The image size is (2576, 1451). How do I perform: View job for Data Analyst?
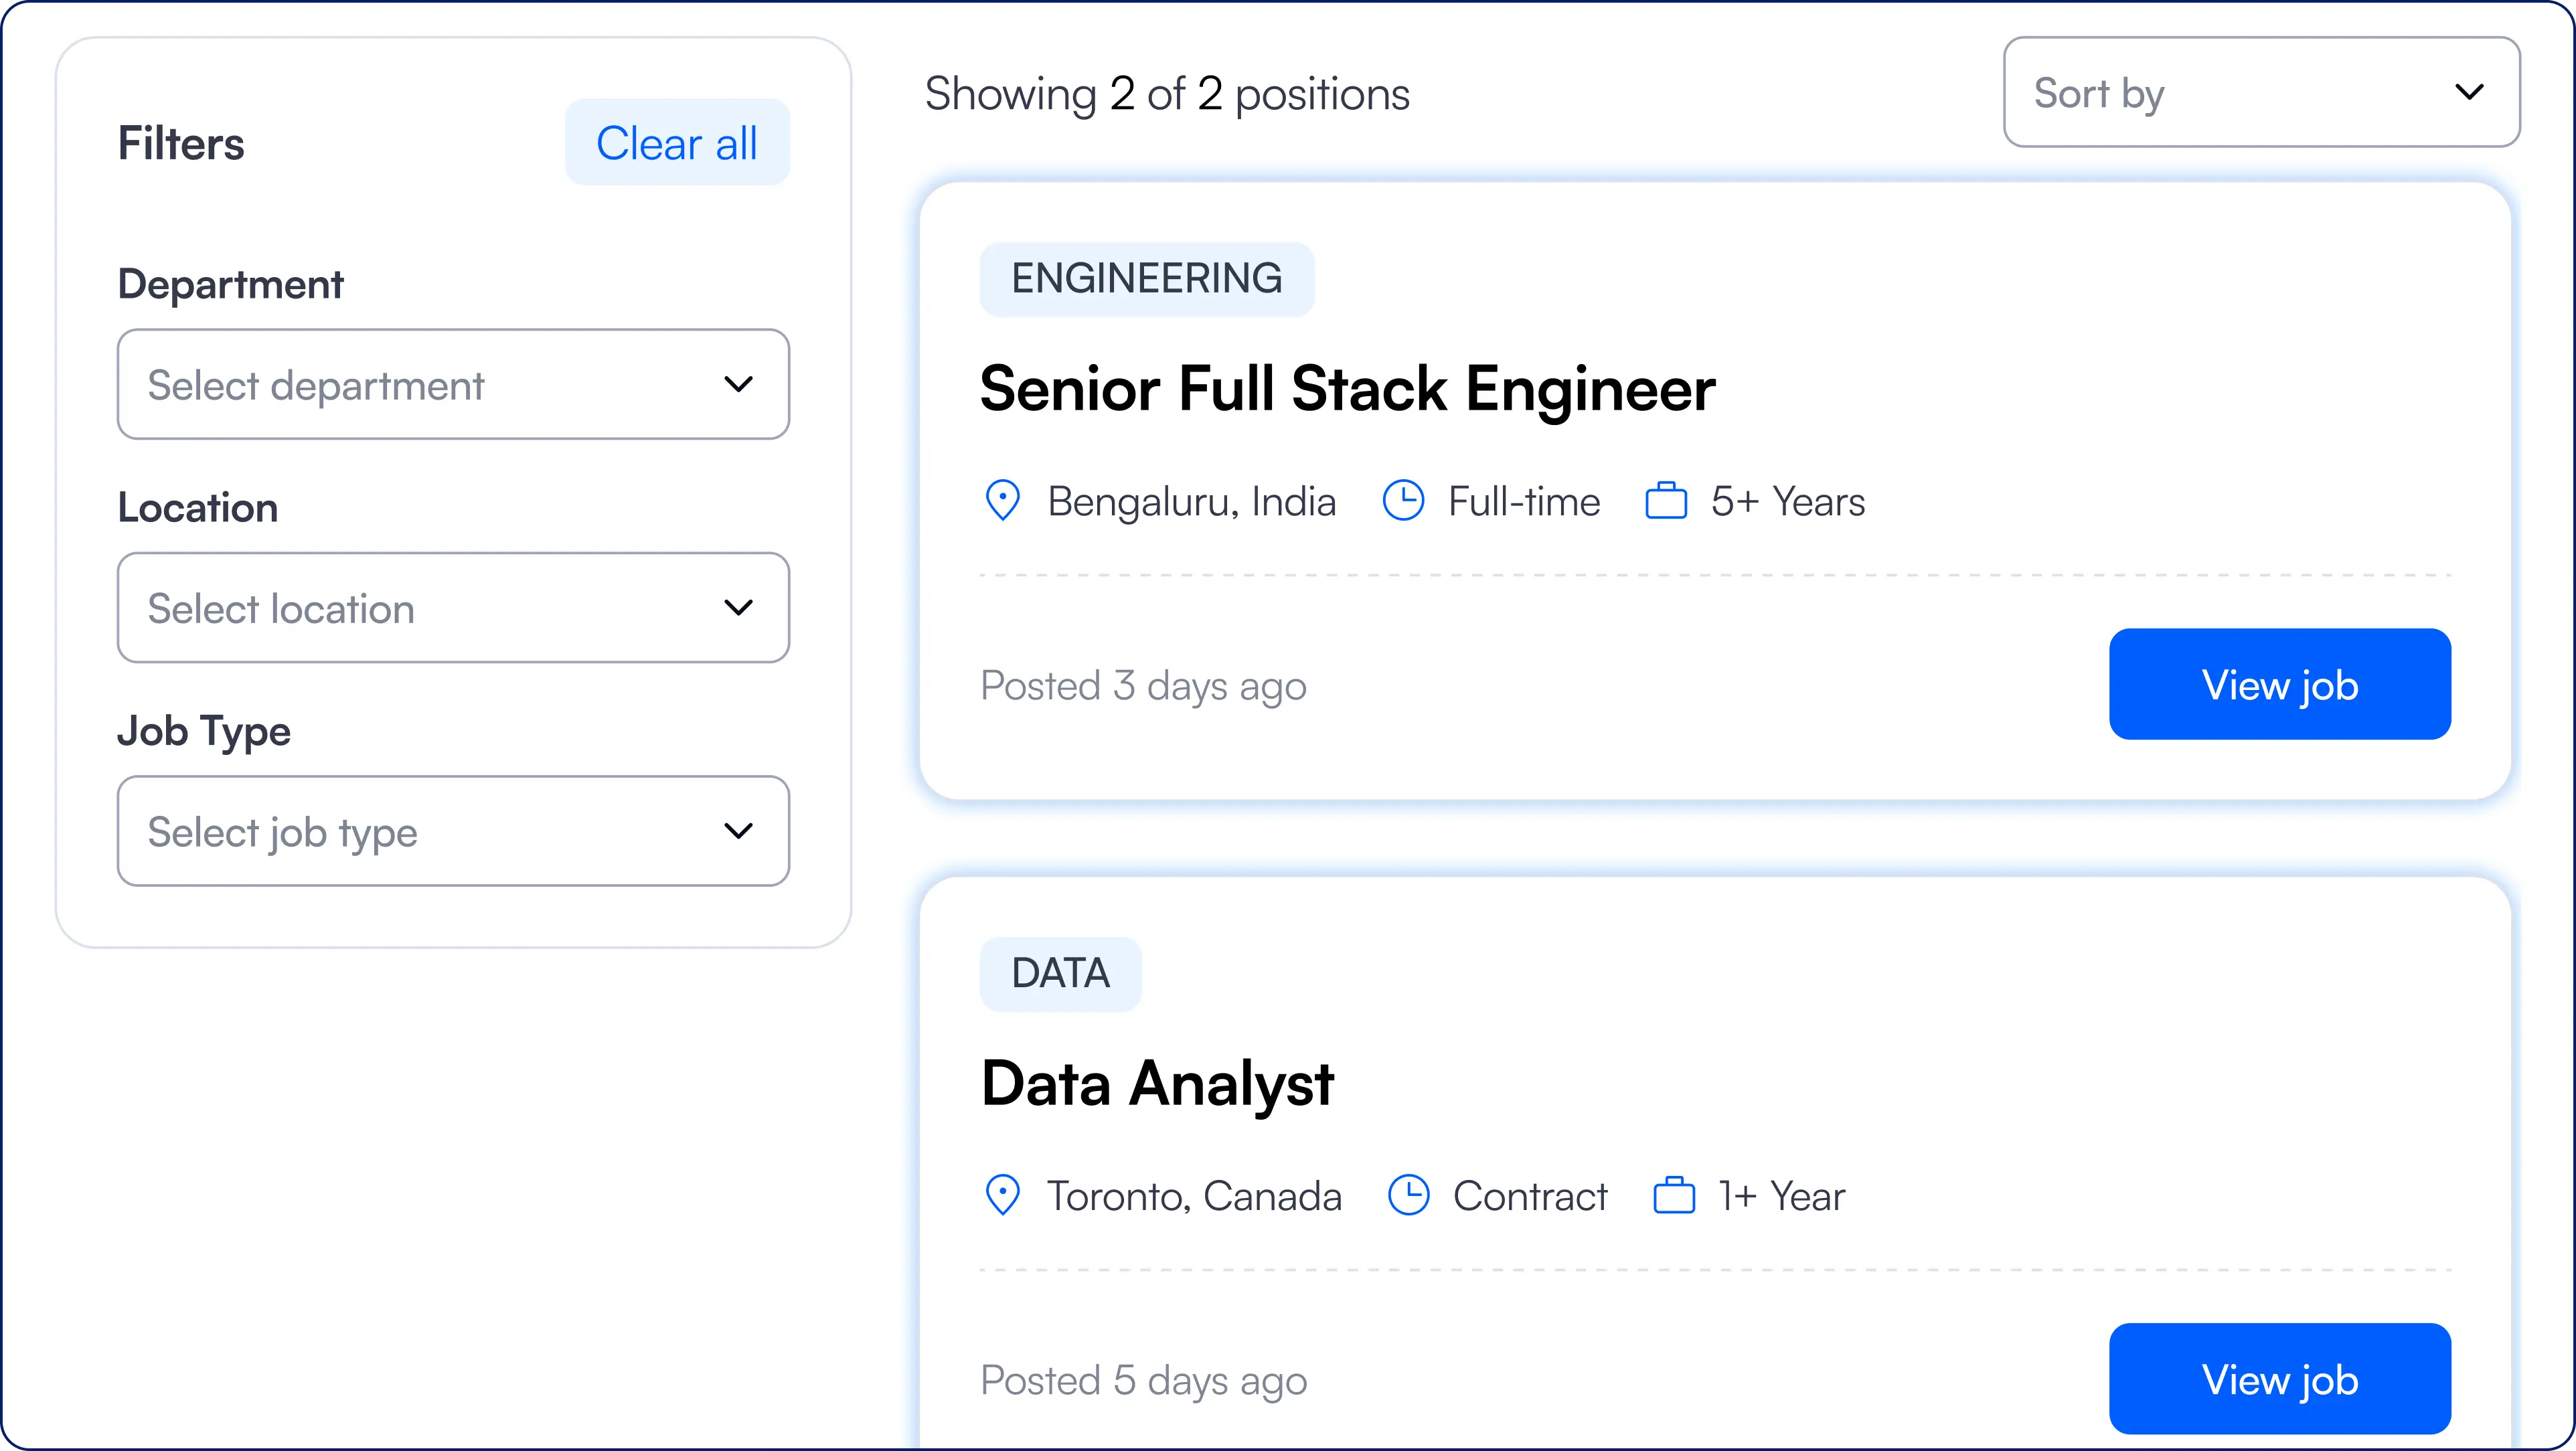pos(2279,1379)
